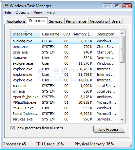Close the Task Manager window
Screen dimensions: 135x150
[127, 6]
